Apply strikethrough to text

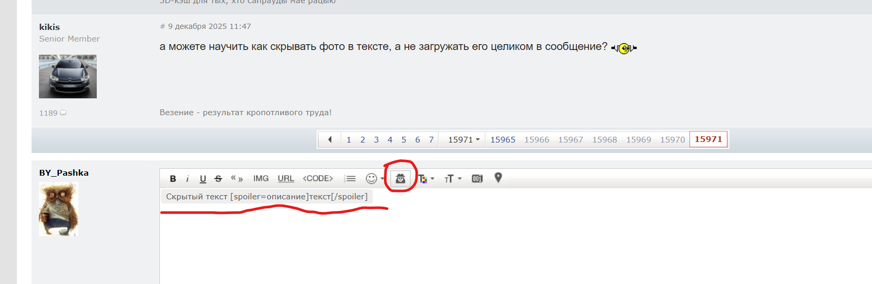(x=218, y=179)
